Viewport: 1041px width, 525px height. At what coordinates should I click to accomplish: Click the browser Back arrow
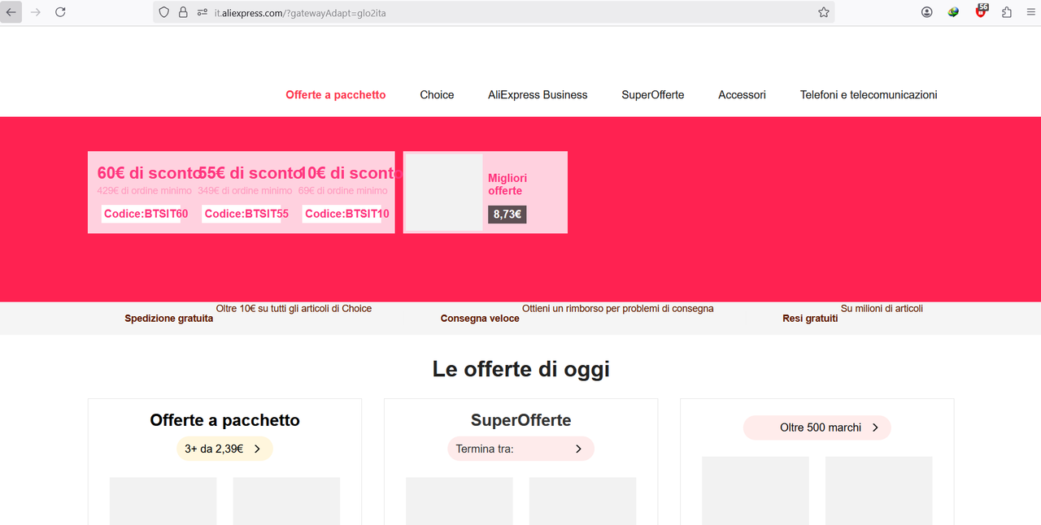point(11,12)
